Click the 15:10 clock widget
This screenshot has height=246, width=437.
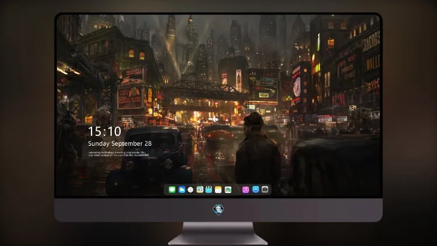click(x=104, y=131)
